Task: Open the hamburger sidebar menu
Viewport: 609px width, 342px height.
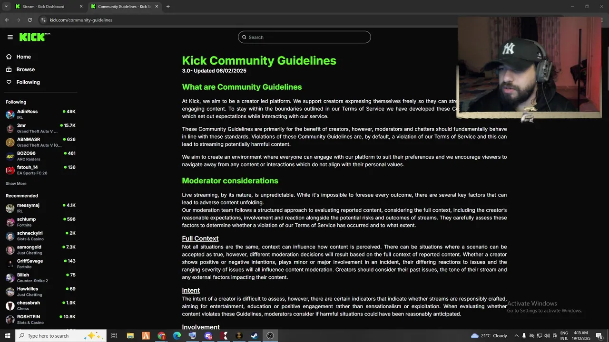Action: click(10, 37)
